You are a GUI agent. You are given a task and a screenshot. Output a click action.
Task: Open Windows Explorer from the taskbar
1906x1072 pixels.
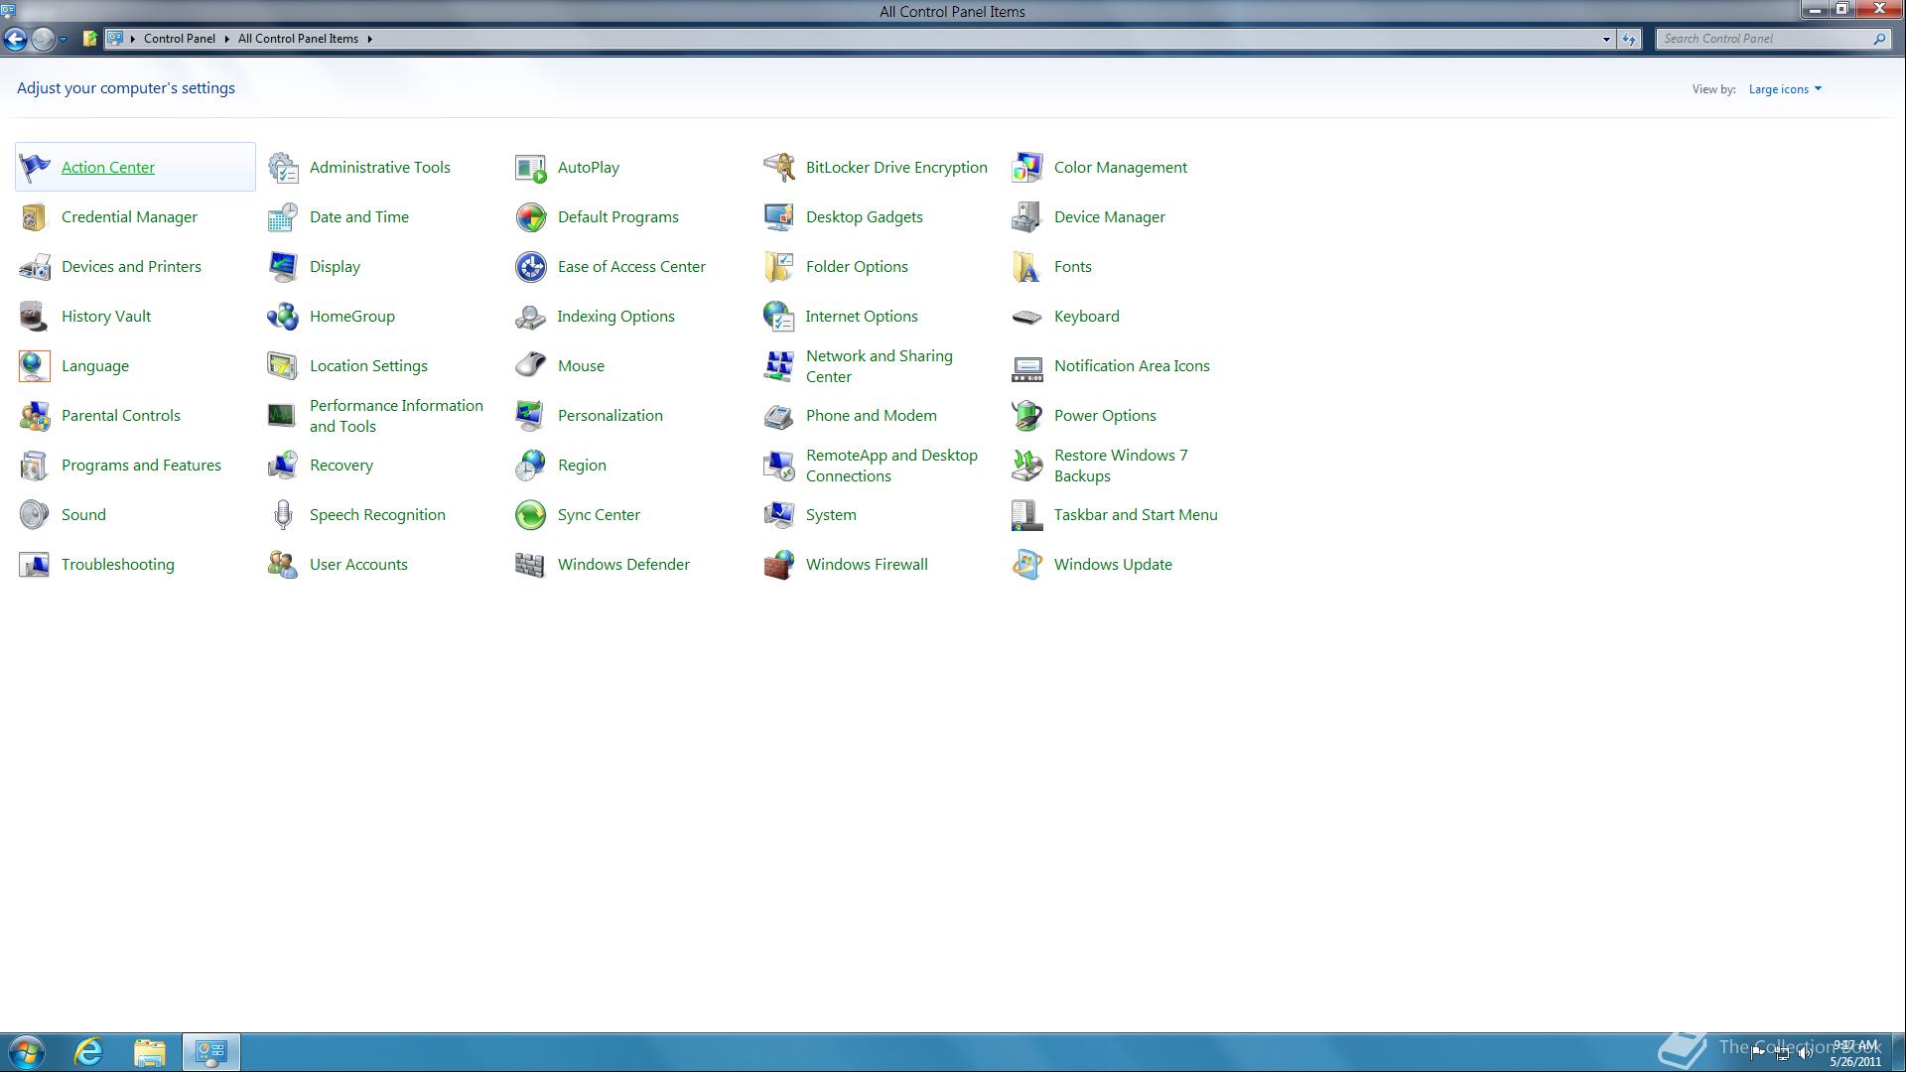pos(150,1052)
